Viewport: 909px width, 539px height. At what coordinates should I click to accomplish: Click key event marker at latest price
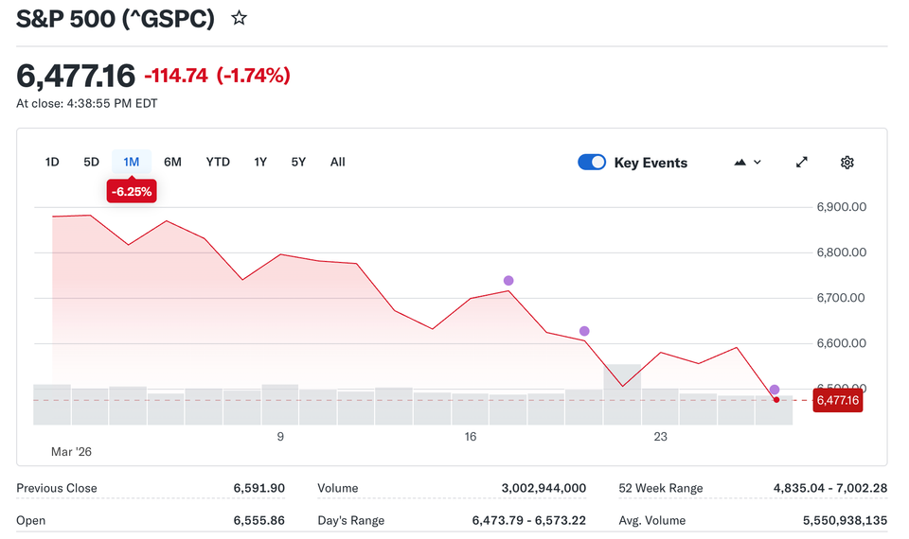[775, 390]
